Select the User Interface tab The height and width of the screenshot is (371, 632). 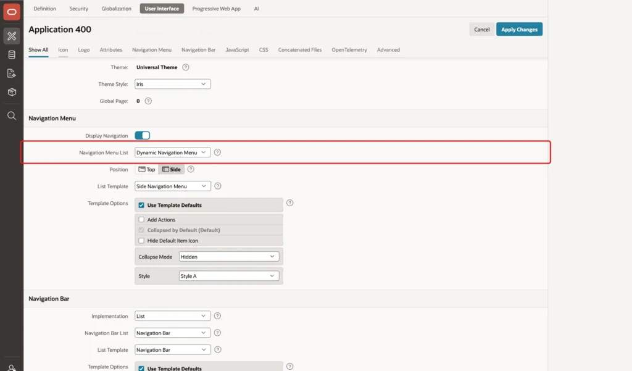point(162,9)
